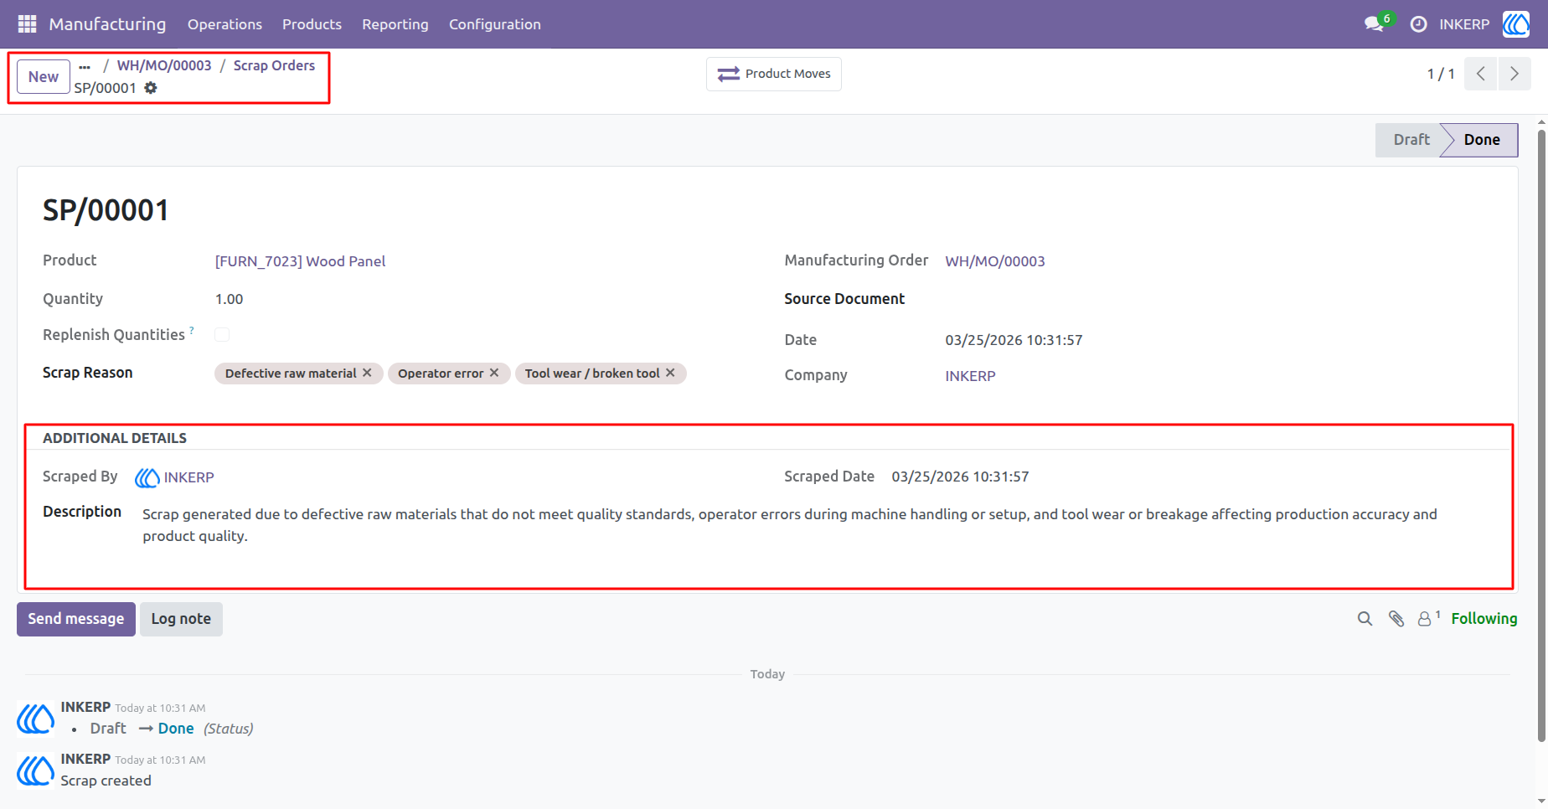Image resolution: width=1548 pixels, height=809 pixels.
Task: Open the Products menu
Action: click(312, 24)
